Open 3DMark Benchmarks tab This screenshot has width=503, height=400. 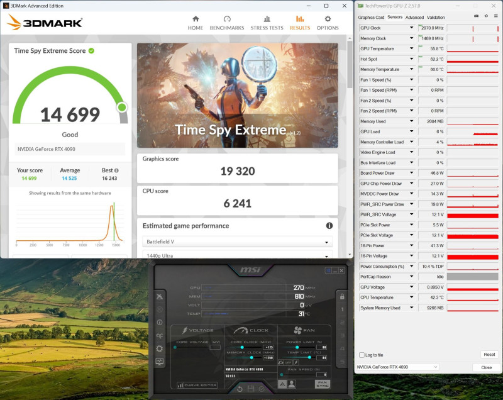[x=227, y=23]
